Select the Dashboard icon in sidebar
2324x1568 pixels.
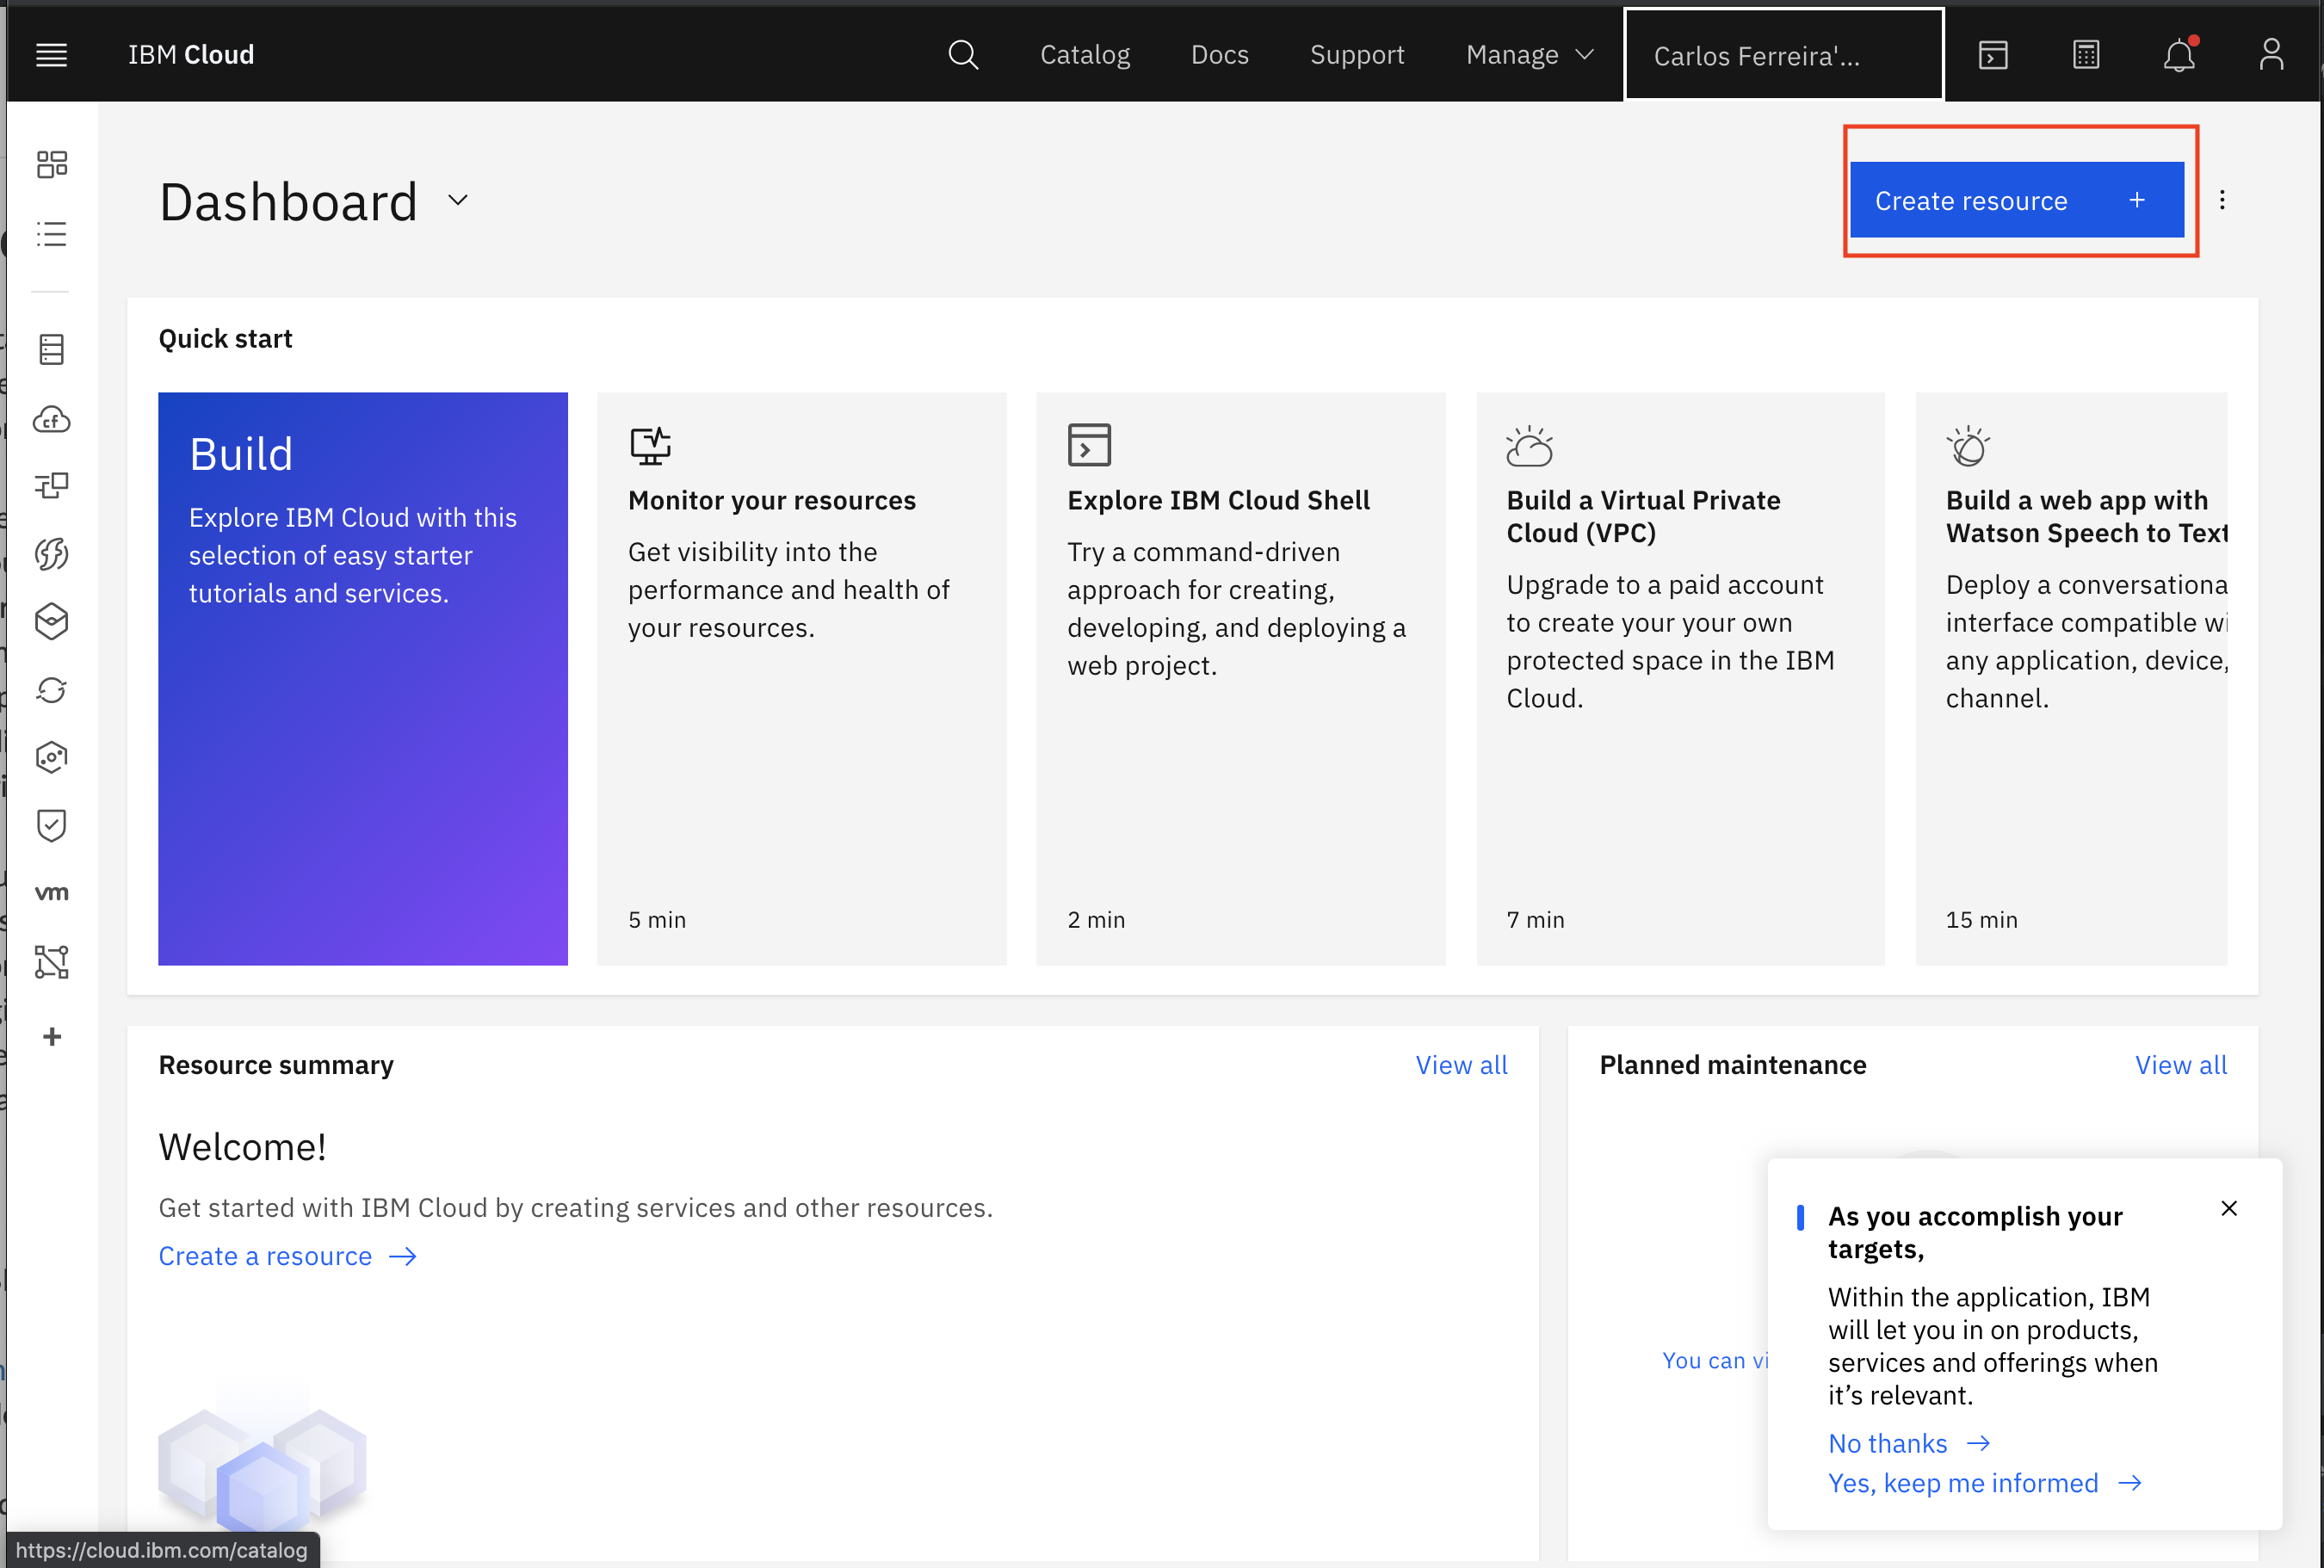tap(51, 164)
